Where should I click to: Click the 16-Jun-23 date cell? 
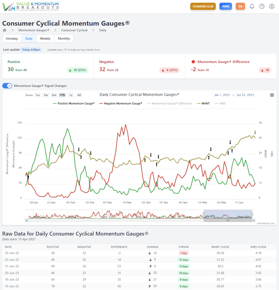[x=12, y=280]
